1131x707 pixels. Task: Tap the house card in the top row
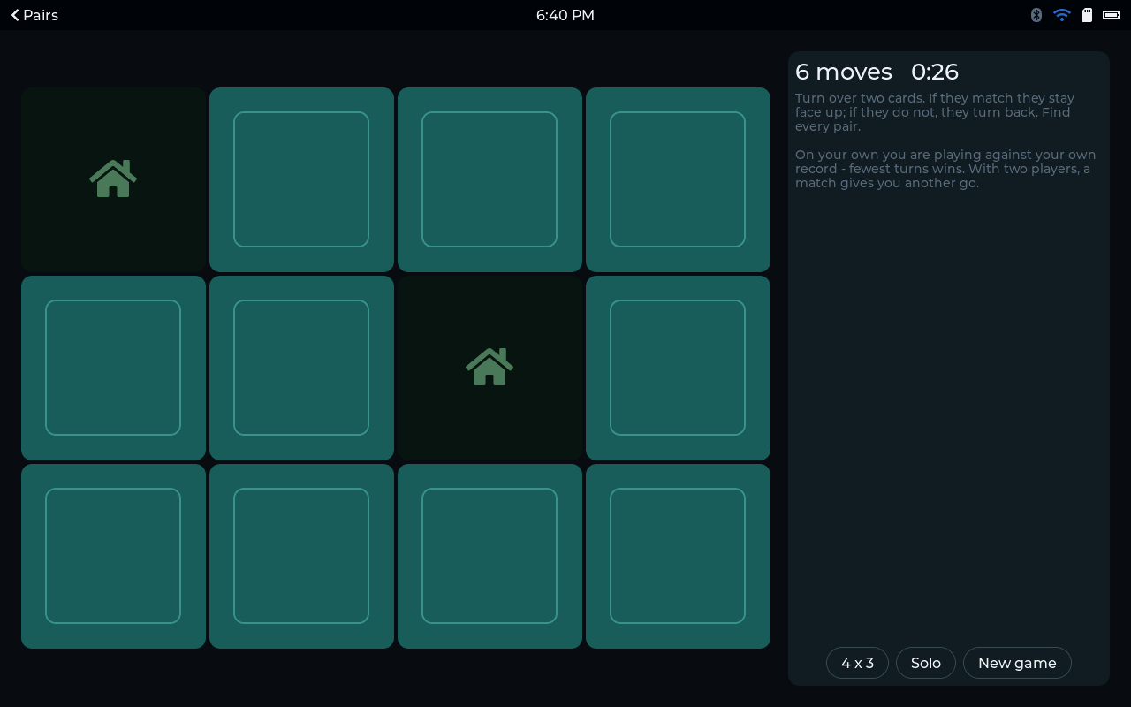(x=113, y=179)
